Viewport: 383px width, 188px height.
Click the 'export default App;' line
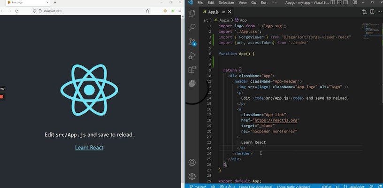coord(240,181)
